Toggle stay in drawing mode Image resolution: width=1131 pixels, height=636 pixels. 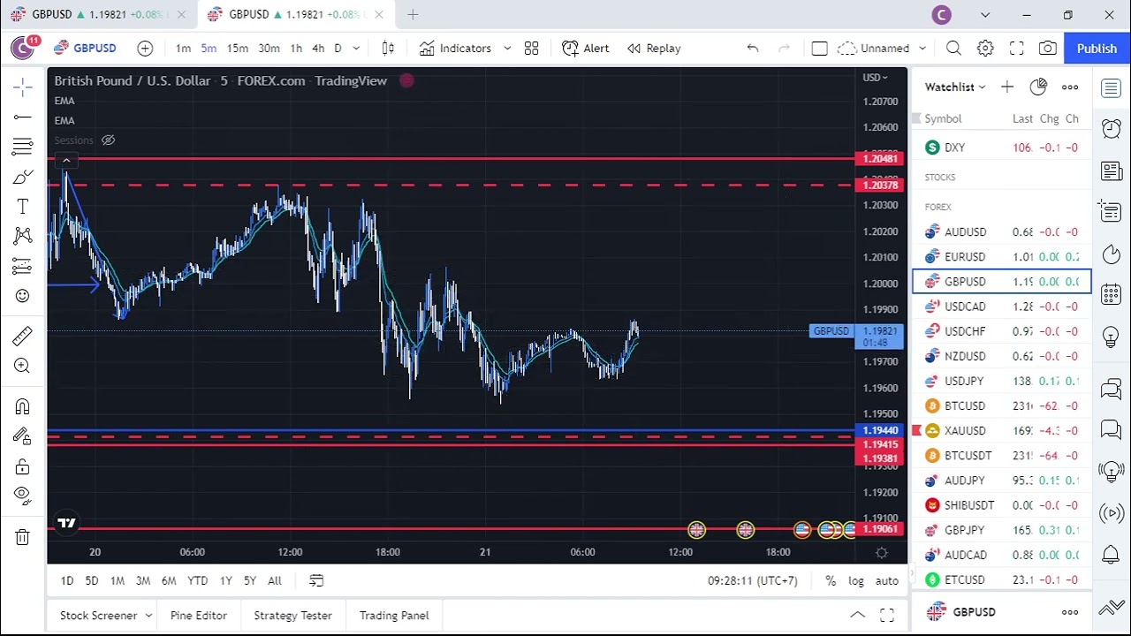23,435
